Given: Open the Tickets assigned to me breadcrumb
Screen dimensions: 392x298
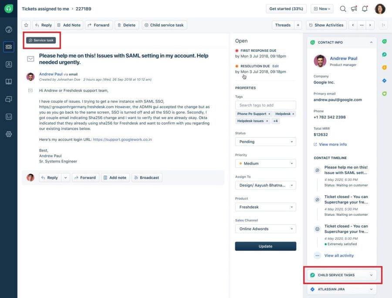Looking at the screenshot, I should tap(45, 9).
